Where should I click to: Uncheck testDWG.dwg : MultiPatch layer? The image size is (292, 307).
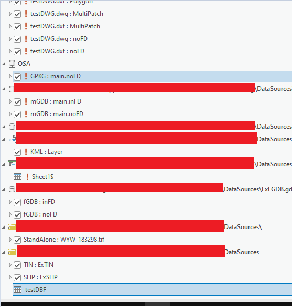point(17,14)
